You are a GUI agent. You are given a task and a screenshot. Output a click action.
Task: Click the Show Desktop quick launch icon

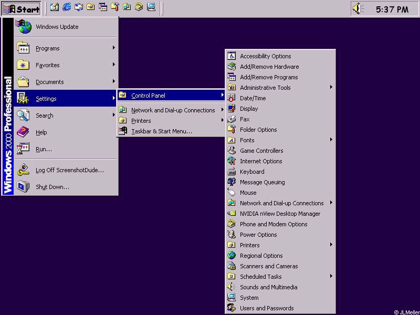(55, 7)
